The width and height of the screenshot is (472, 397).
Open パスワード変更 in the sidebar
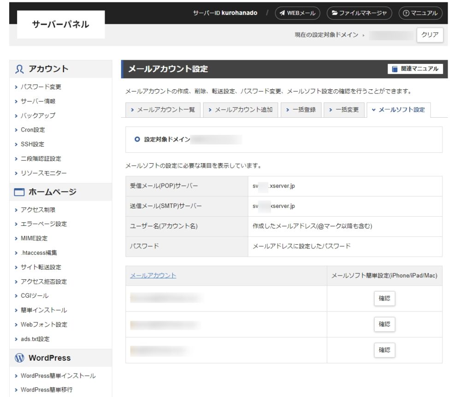[x=41, y=87]
